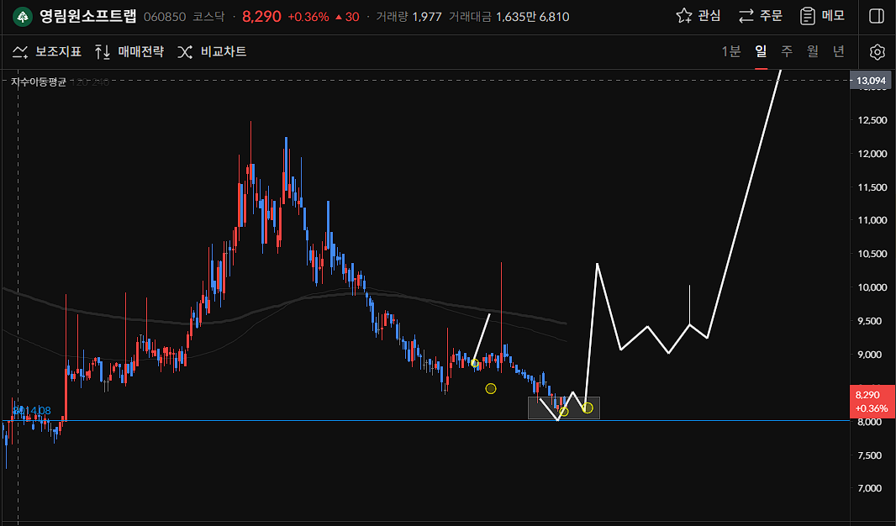Open chart settings gear icon
896x526 pixels.
point(878,52)
